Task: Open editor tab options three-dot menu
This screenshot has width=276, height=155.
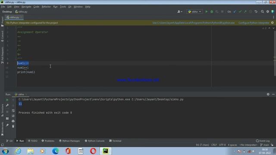Action: [x=273, y=17]
